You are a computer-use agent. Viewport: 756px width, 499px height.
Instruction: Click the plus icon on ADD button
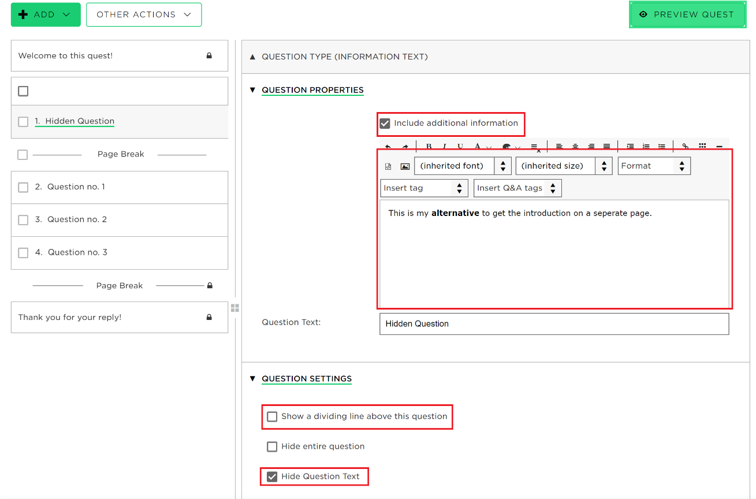(x=23, y=14)
